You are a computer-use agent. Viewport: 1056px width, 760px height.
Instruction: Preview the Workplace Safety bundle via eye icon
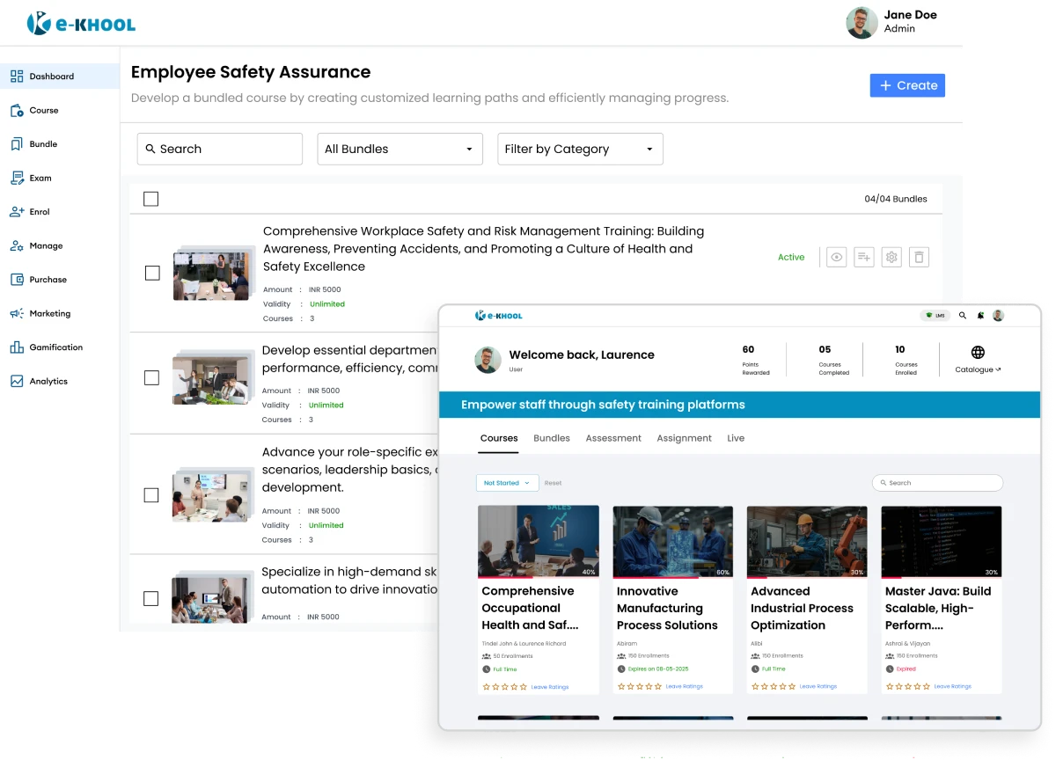point(836,257)
